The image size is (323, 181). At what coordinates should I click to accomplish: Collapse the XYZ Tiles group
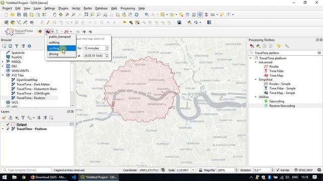click(3, 75)
